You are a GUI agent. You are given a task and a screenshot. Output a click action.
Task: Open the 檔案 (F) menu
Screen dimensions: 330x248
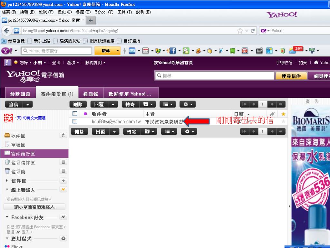tap(9, 12)
